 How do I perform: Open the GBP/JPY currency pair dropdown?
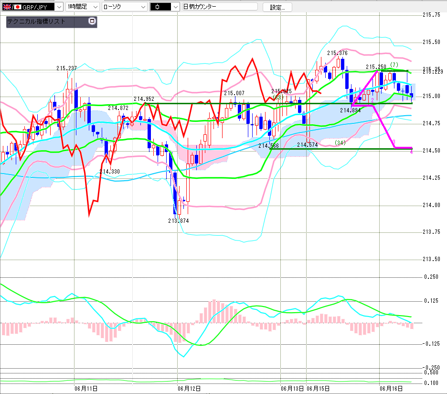point(59,7)
